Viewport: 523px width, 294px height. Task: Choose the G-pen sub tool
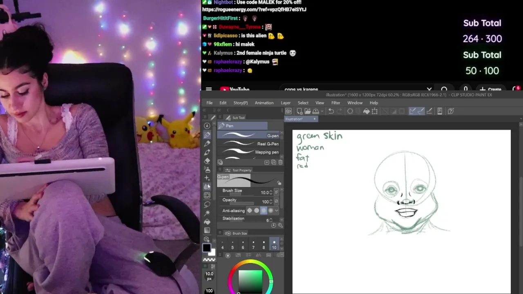[x=248, y=135]
